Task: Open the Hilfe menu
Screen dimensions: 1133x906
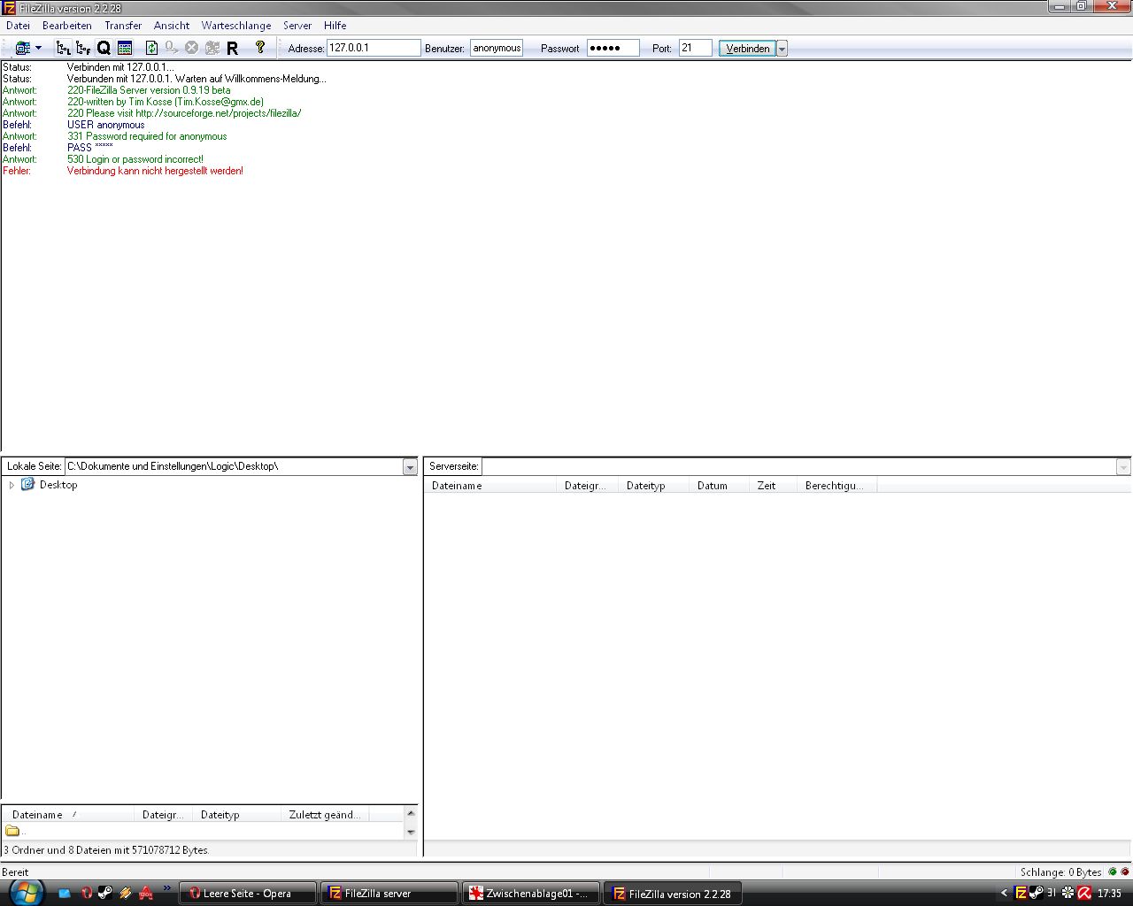Action: 335,26
